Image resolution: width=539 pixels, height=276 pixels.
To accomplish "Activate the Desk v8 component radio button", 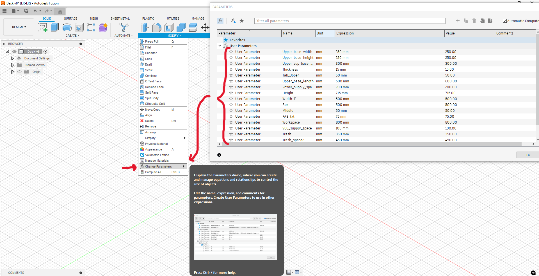I will click(x=45, y=52).
